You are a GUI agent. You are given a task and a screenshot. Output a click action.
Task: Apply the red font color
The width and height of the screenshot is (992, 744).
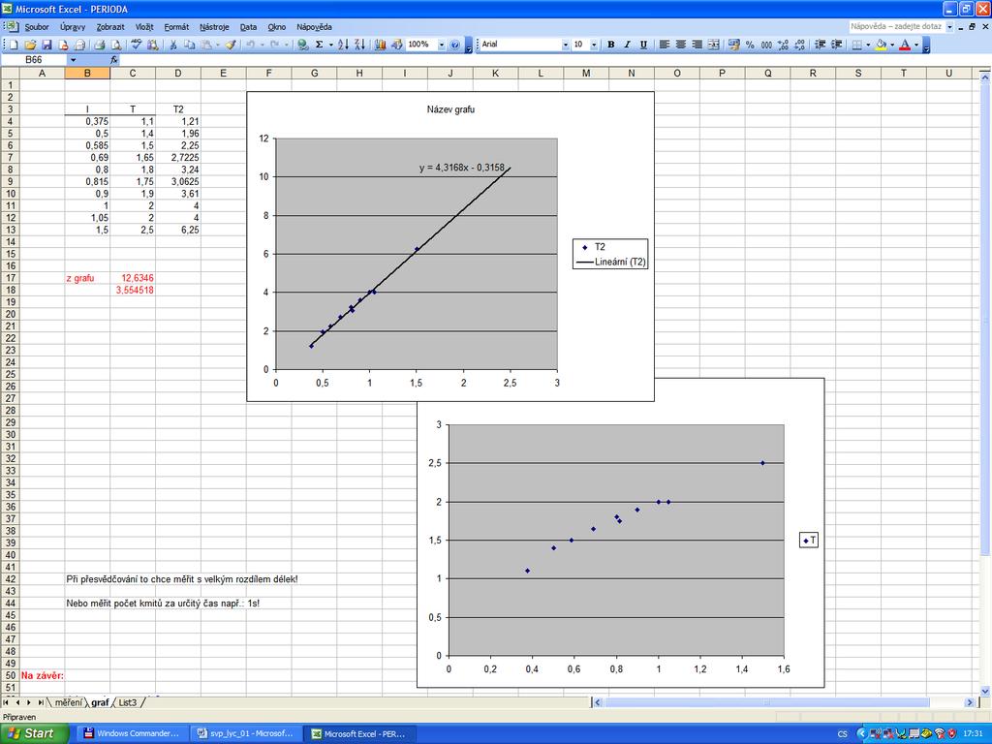905,45
